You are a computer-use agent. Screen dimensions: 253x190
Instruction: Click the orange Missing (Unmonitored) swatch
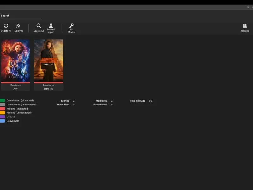point(3,113)
